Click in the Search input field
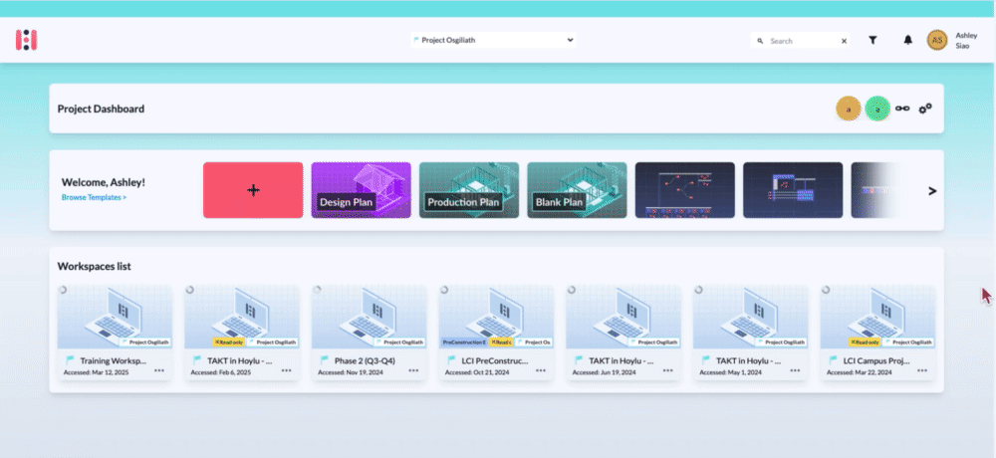 point(803,41)
